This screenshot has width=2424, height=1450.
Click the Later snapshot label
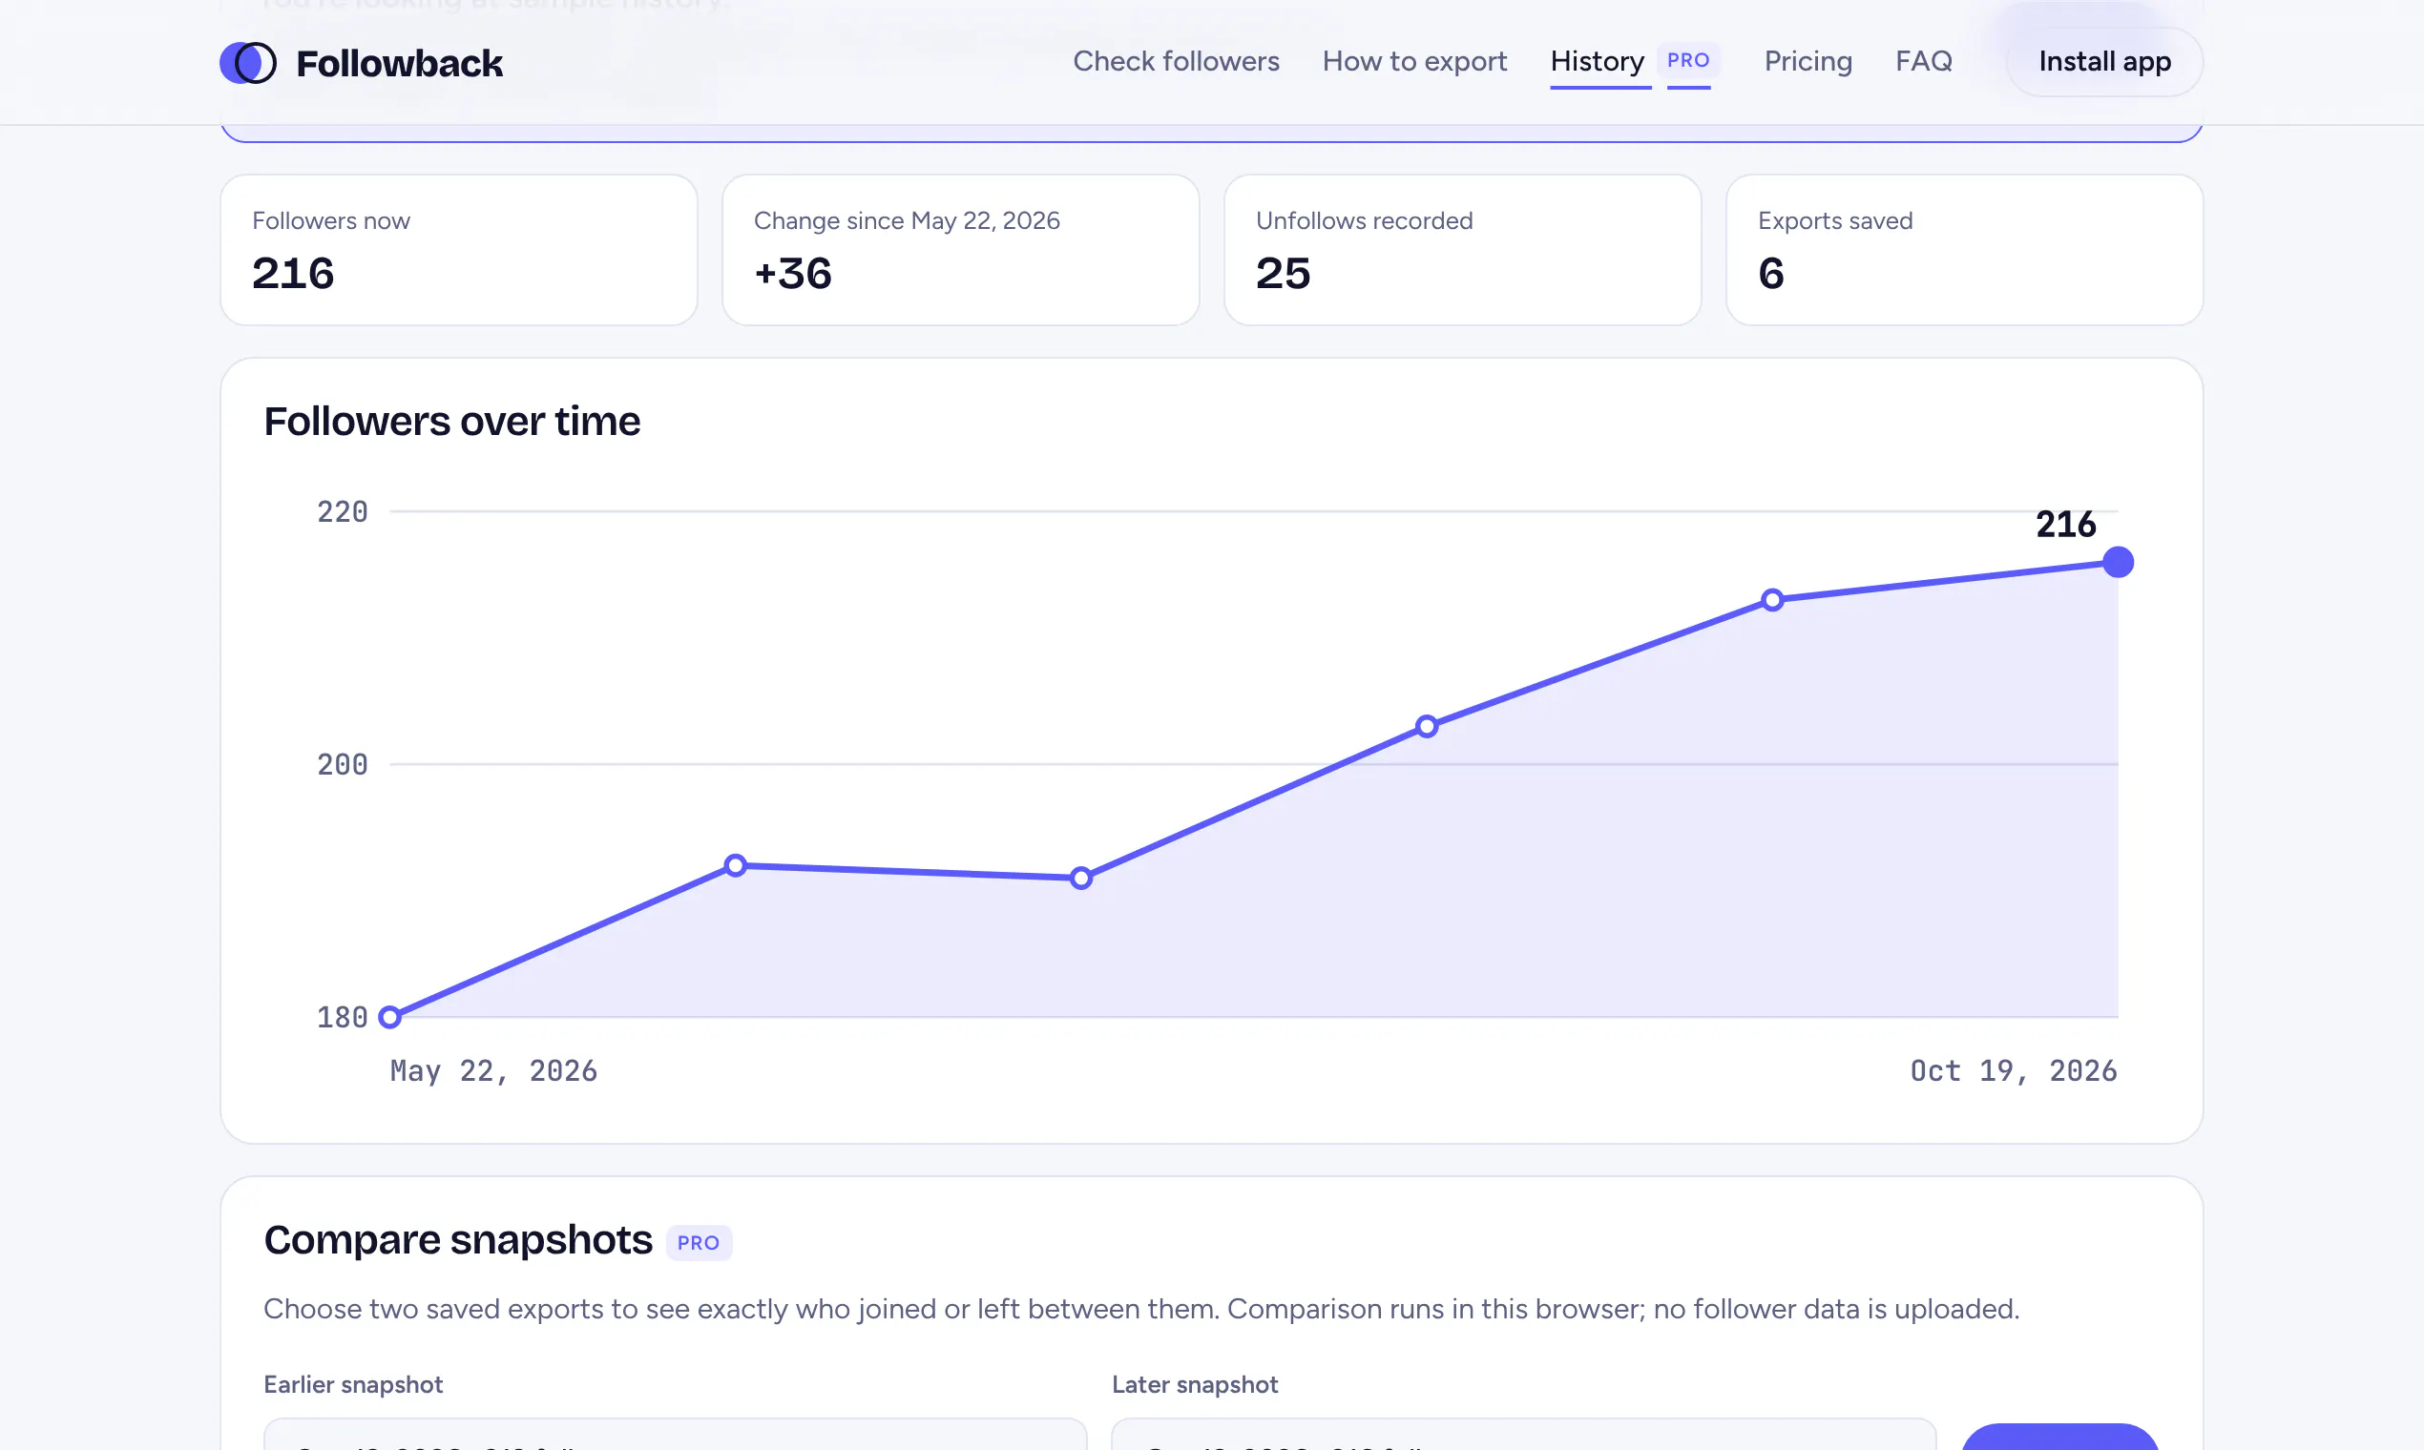coord(1195,1384)
